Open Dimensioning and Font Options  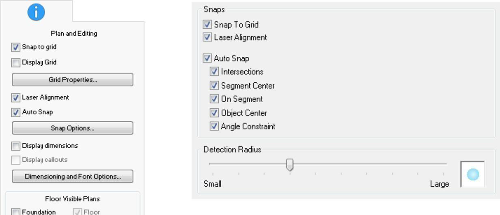coord(73,176)
